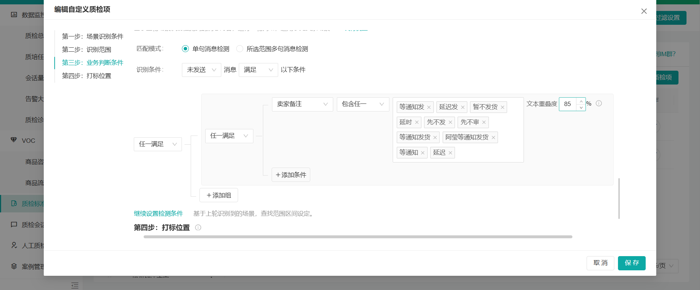Screen dimensions: 700x290
Task: Remove the 延迟发 tag
Action: tap(463, 107)
